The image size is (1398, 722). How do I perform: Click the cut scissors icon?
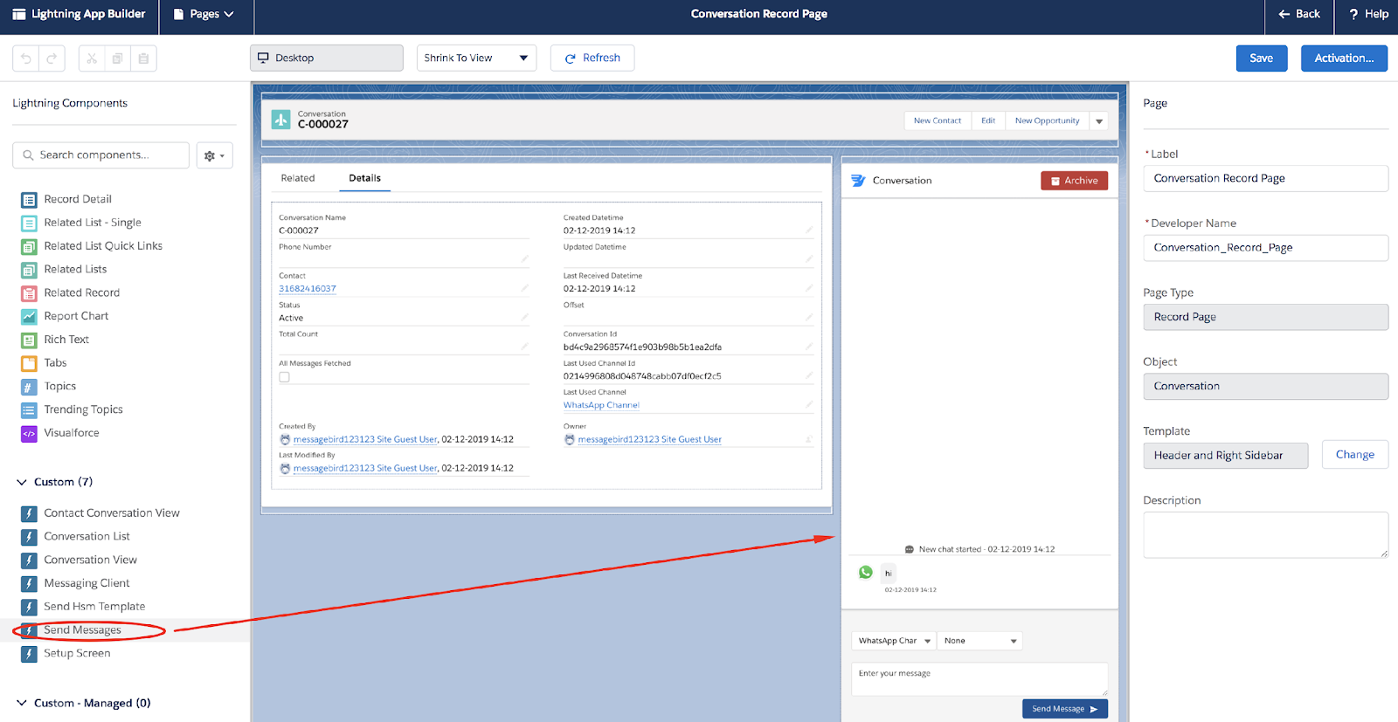pyautogui.click(x=92, y=58)
